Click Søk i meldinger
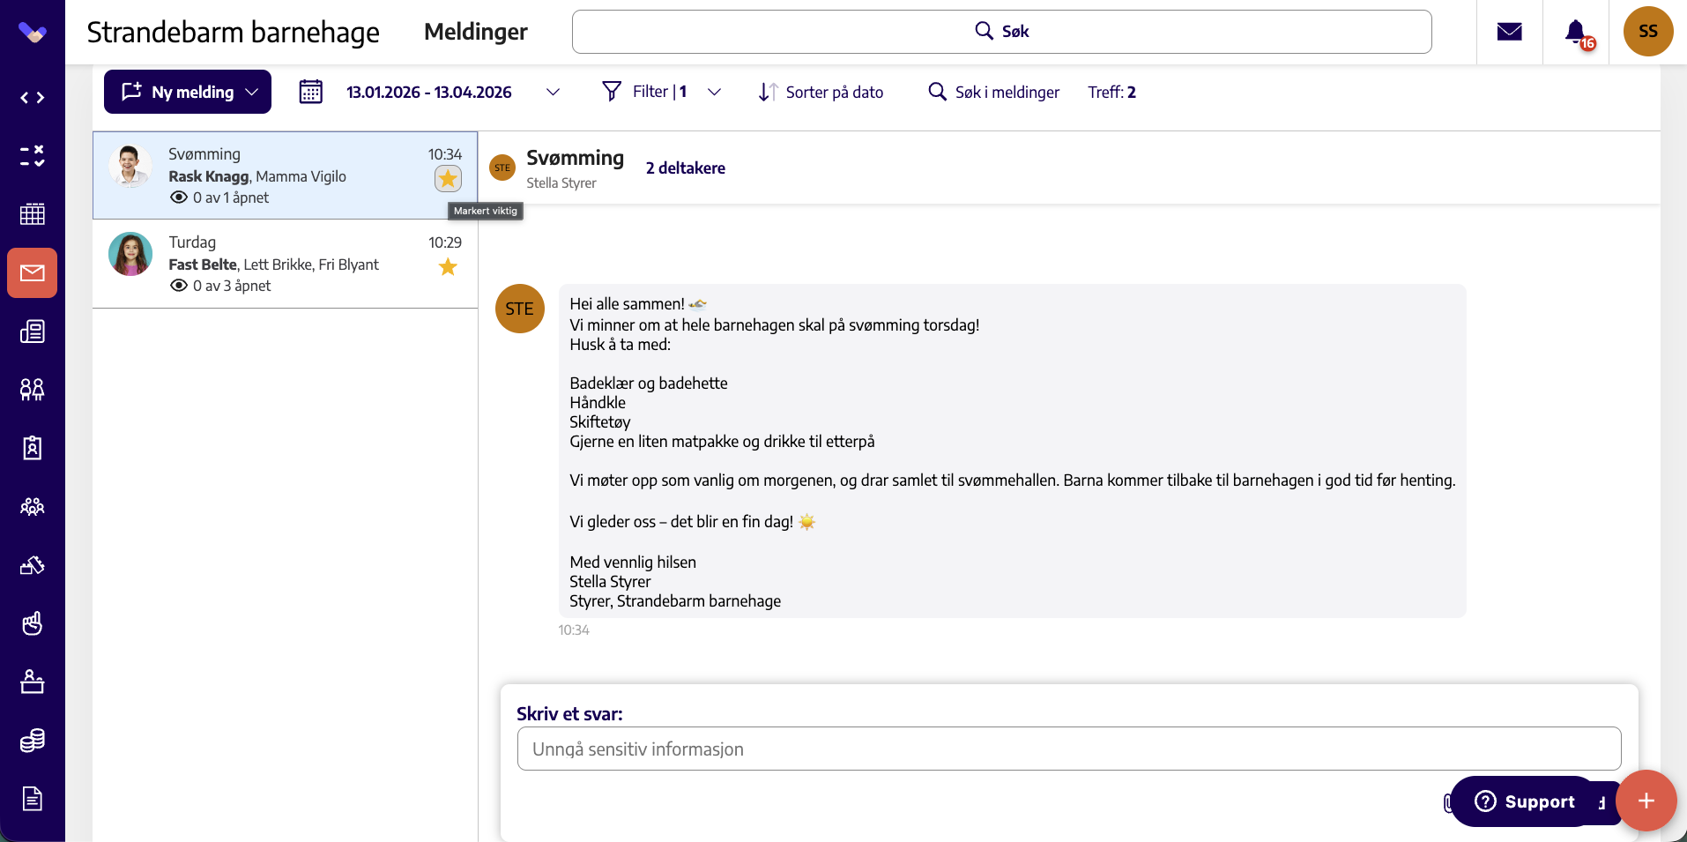 (x=993, y=93)
